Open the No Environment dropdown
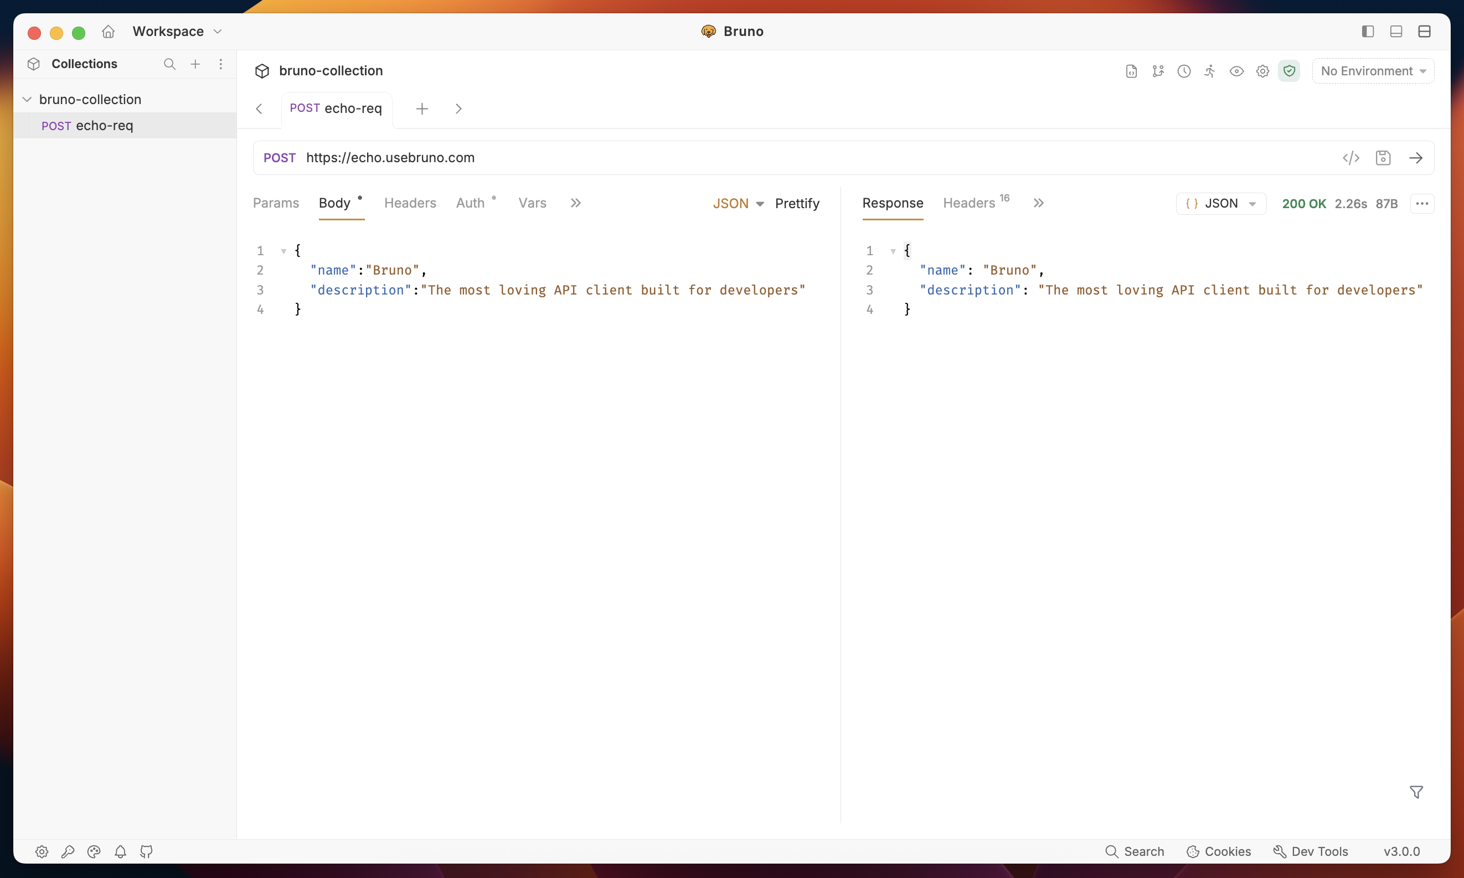This screenshot has width=1464, height=878. pyautogui.click(x=1373, y=71)
